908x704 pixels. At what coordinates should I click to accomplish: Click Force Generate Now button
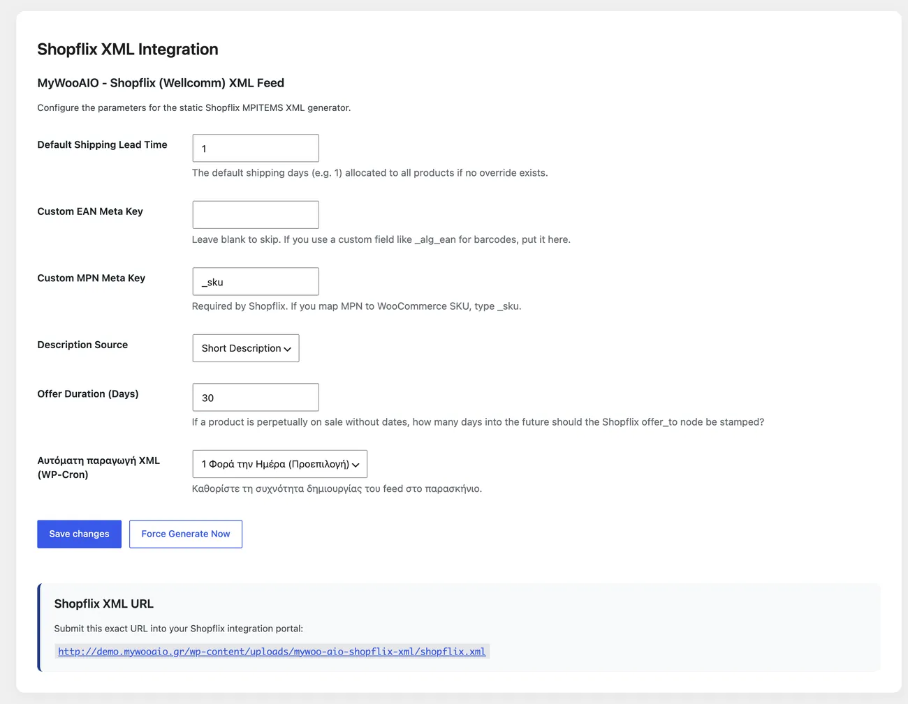(x=186, y=534)
